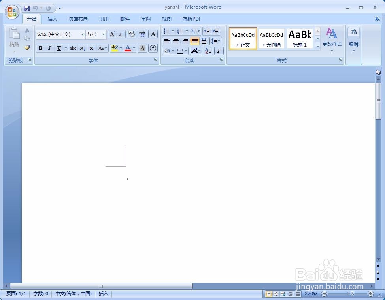Image resolution: width=385 pixels, height=300 pixels.
Task: Open numbering list dropdown arrow
Action: pos(187,31)
